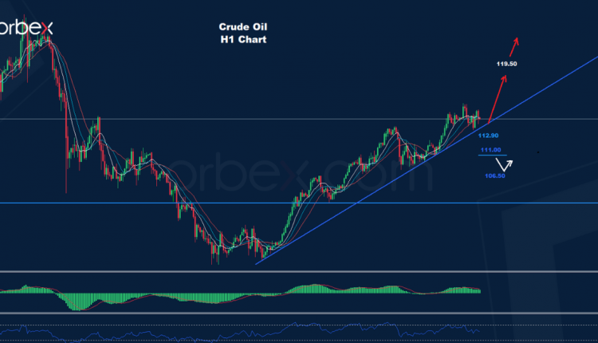Click the 111.00 price level label

pyautogui.click(x=491, y=150)
